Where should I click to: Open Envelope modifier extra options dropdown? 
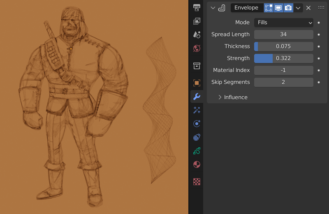[x=298, y=8]
